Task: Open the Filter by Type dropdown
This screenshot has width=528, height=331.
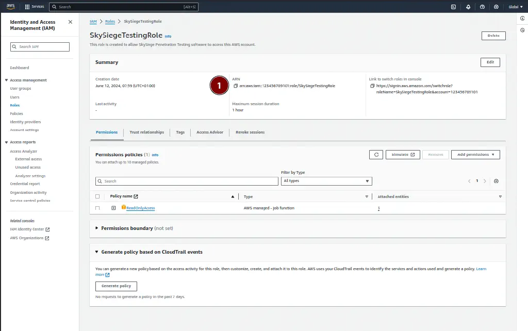Action: click(326, 181)
